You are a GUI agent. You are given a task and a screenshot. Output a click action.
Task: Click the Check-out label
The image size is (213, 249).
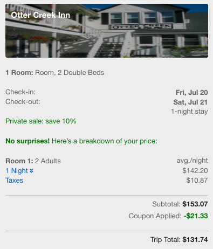coord(23,102)
